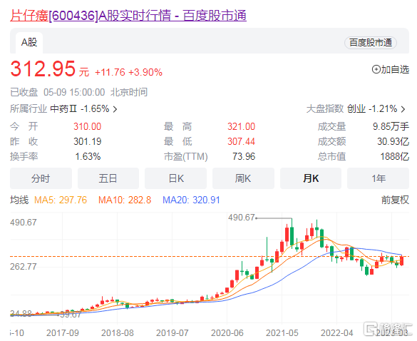Viewport: 417px width, 341px height.
Task: Select the 月K chart tab
Action: pyautogui.click(x=311, y=178)
